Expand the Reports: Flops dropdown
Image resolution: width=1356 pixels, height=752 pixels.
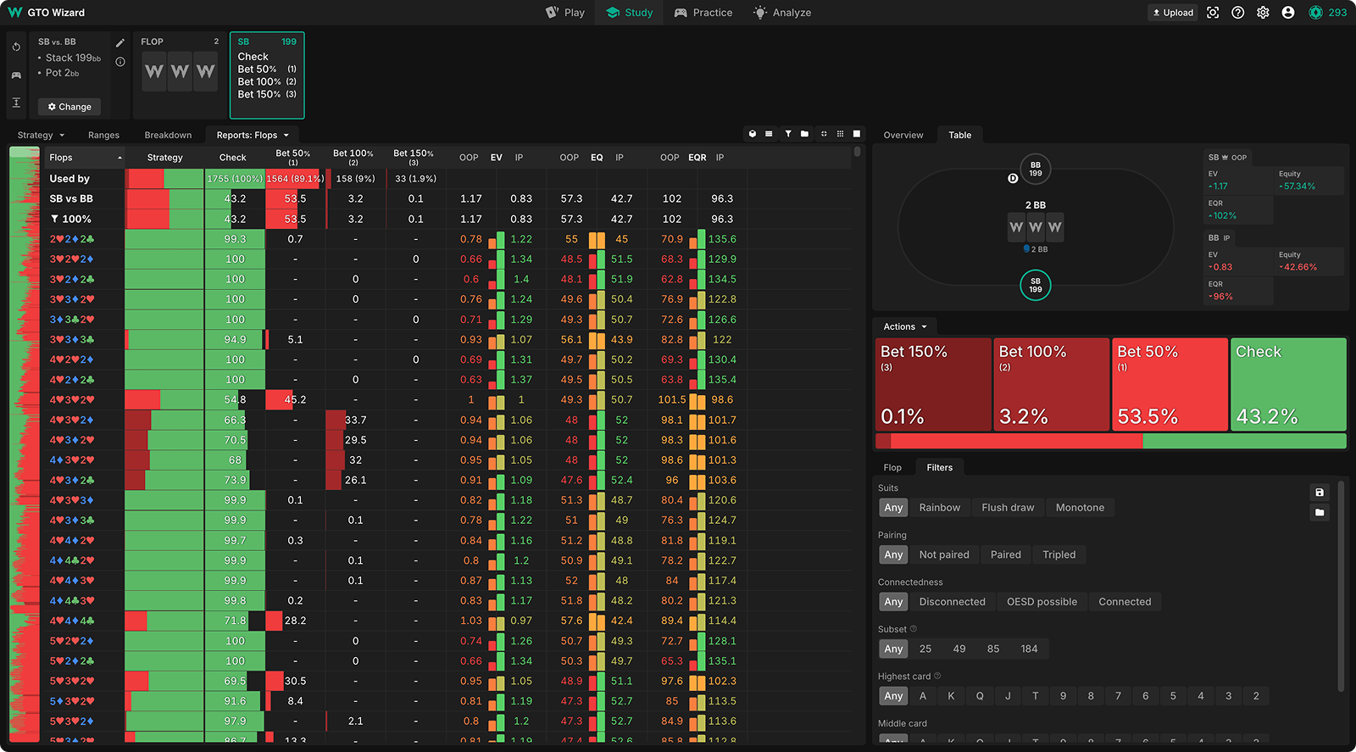coord(253,135)
